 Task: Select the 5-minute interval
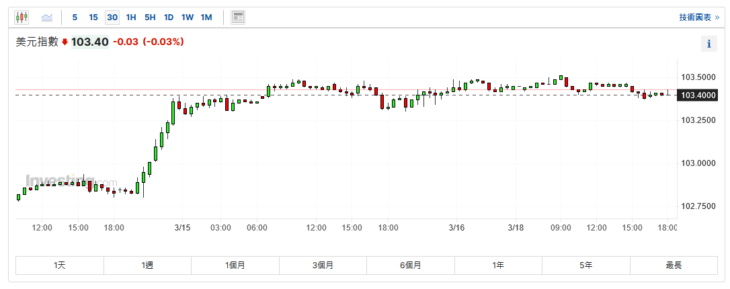75,17
